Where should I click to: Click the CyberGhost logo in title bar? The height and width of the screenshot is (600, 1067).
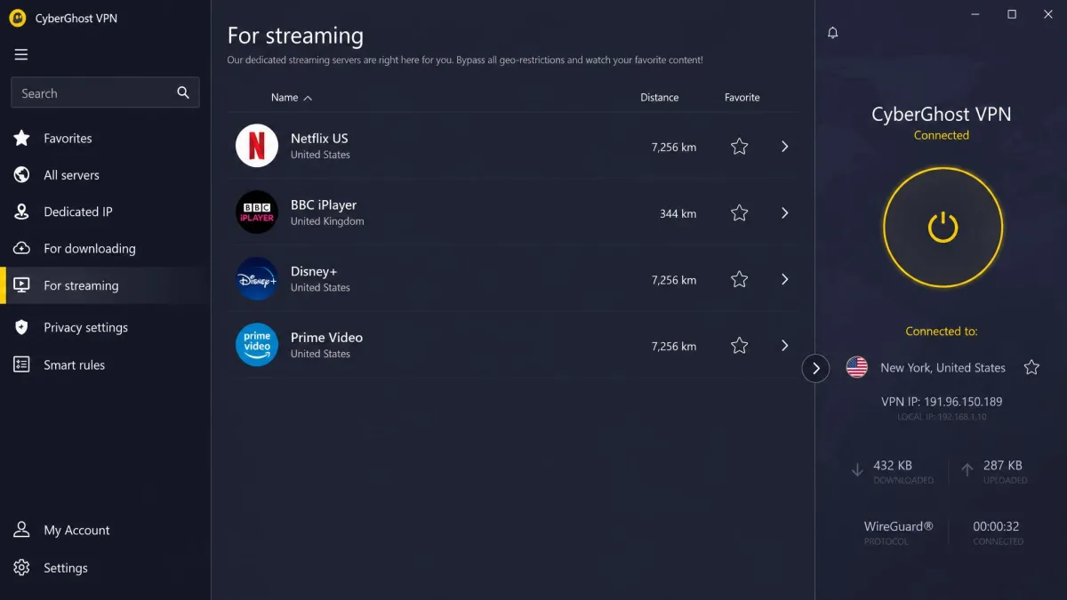pos(17,18)
